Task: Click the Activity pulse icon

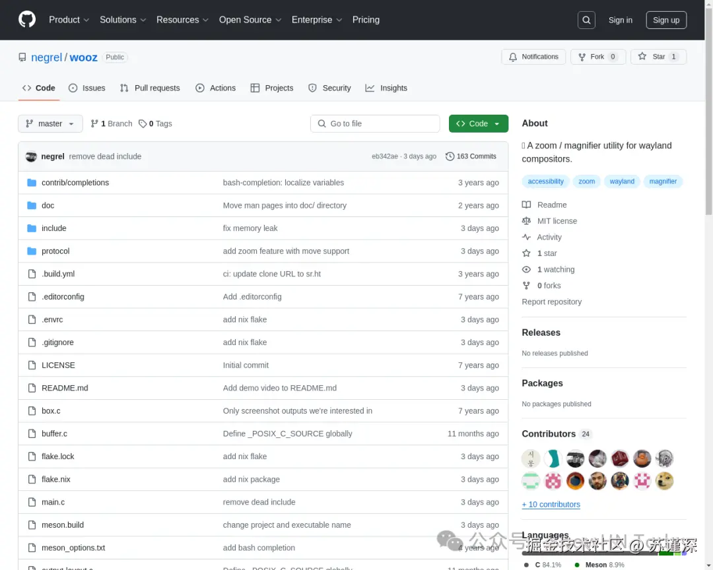Action: tap(526, 237)
